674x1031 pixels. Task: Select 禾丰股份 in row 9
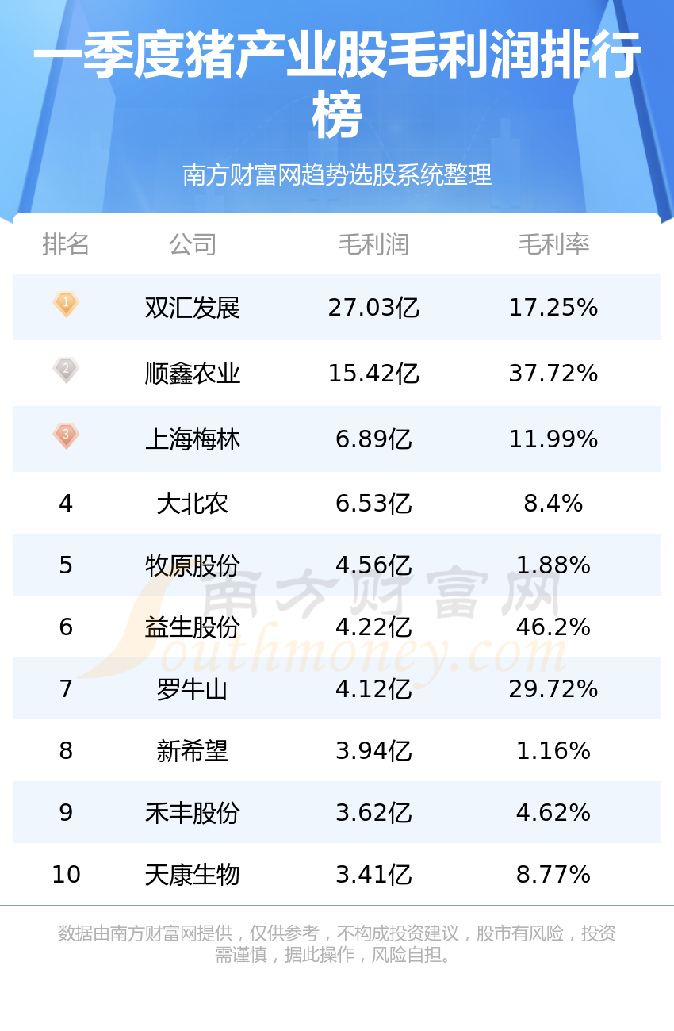(x=193, y=813)
